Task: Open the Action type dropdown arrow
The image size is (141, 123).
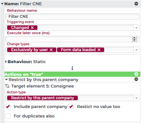Action: click(x=136, y=98)
